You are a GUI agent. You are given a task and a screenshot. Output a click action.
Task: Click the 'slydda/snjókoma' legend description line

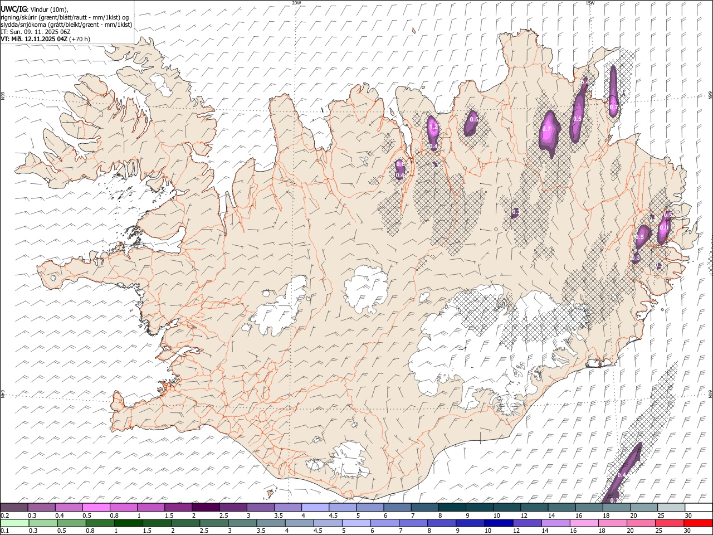66,25
